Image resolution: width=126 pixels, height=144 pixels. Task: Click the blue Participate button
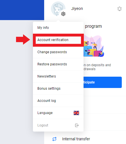(103, 82)
